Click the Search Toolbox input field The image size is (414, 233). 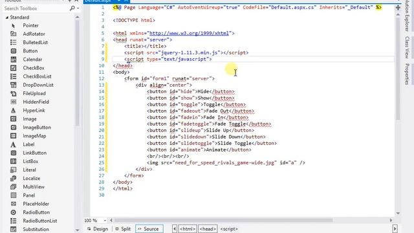(x=36, y=8)
